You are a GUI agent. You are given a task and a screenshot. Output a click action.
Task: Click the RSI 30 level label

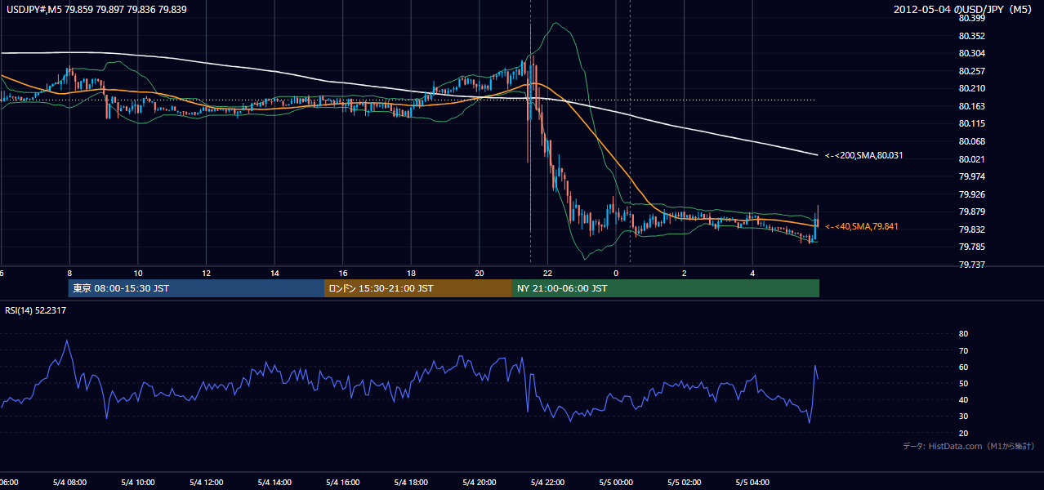[x=963, y=416]
